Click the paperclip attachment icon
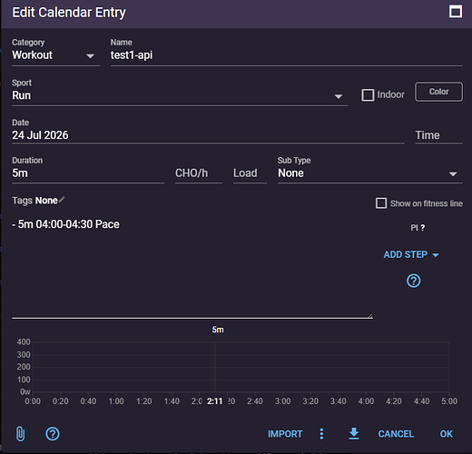Viewport: 472px width, 454px height. pos(20,434)
